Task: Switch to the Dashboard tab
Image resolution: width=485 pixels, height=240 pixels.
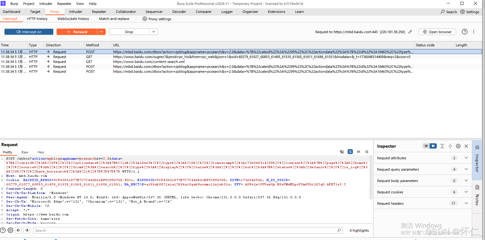Action: tap(11, 12)
